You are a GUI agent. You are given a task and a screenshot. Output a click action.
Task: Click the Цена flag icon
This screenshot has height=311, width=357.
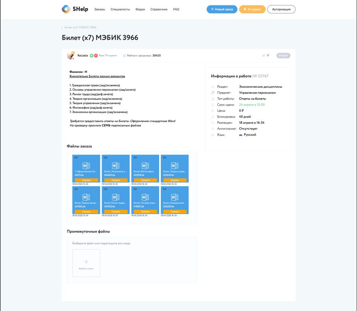(x=213, y=111)
